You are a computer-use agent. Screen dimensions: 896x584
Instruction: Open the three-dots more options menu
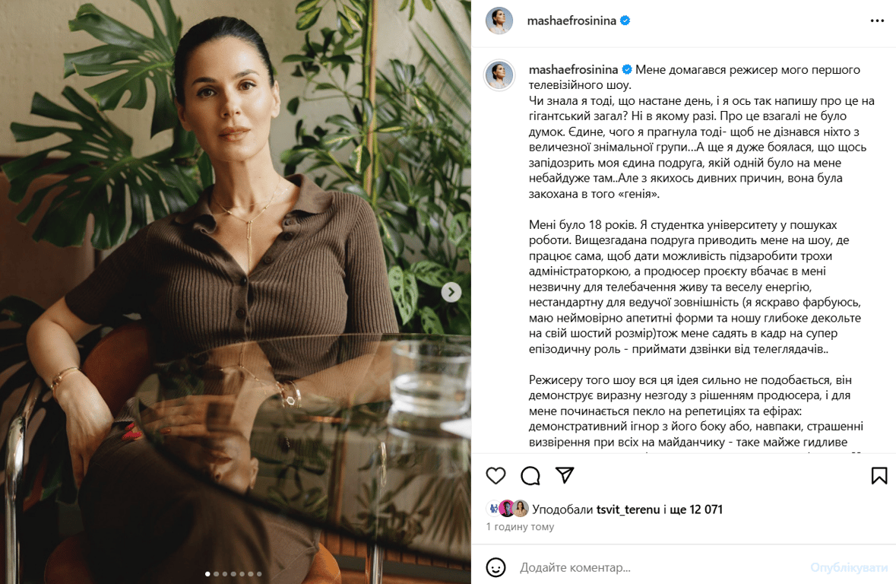pos(877,21)
